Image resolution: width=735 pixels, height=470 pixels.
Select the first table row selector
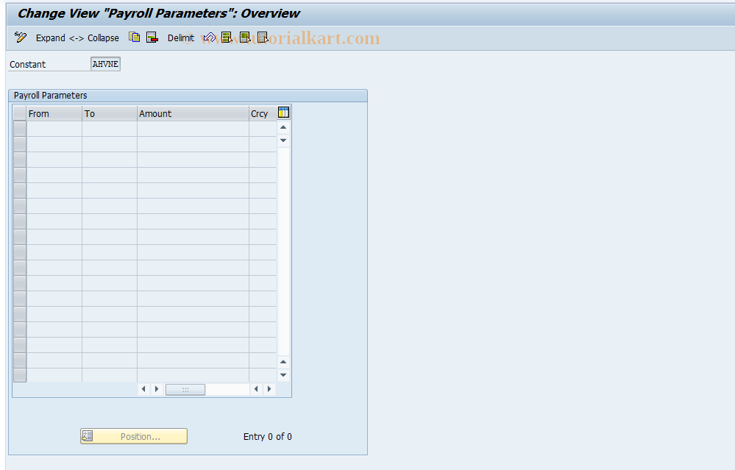pyautogui.click(x=20, y=129)
